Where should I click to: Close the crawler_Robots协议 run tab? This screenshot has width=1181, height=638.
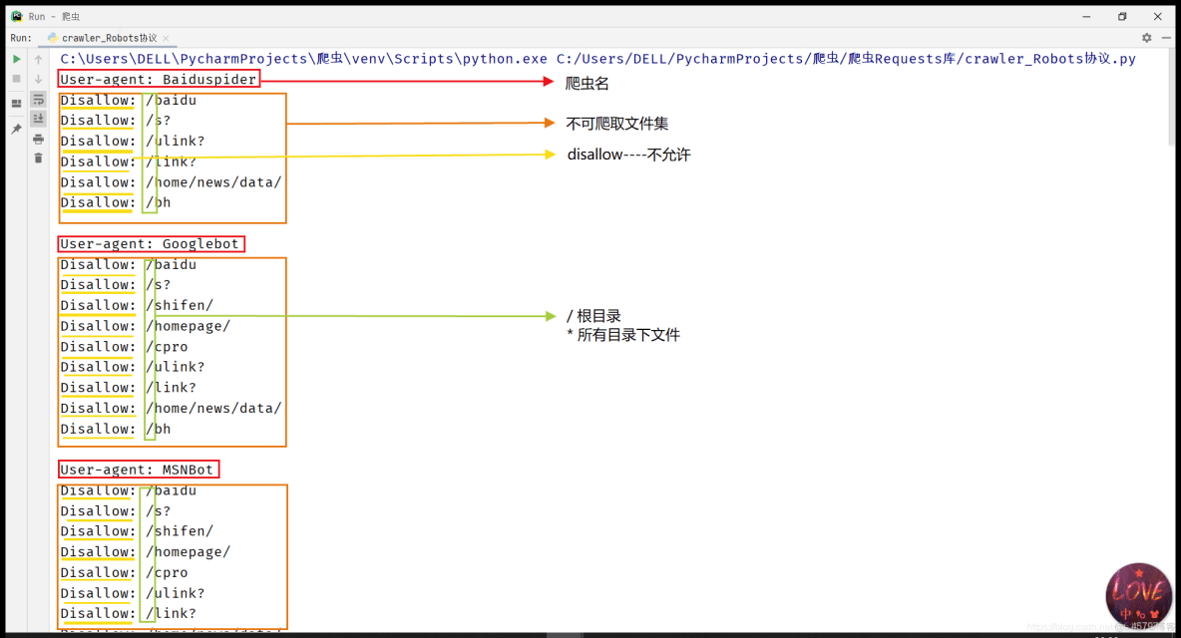[x=166, y=38]
